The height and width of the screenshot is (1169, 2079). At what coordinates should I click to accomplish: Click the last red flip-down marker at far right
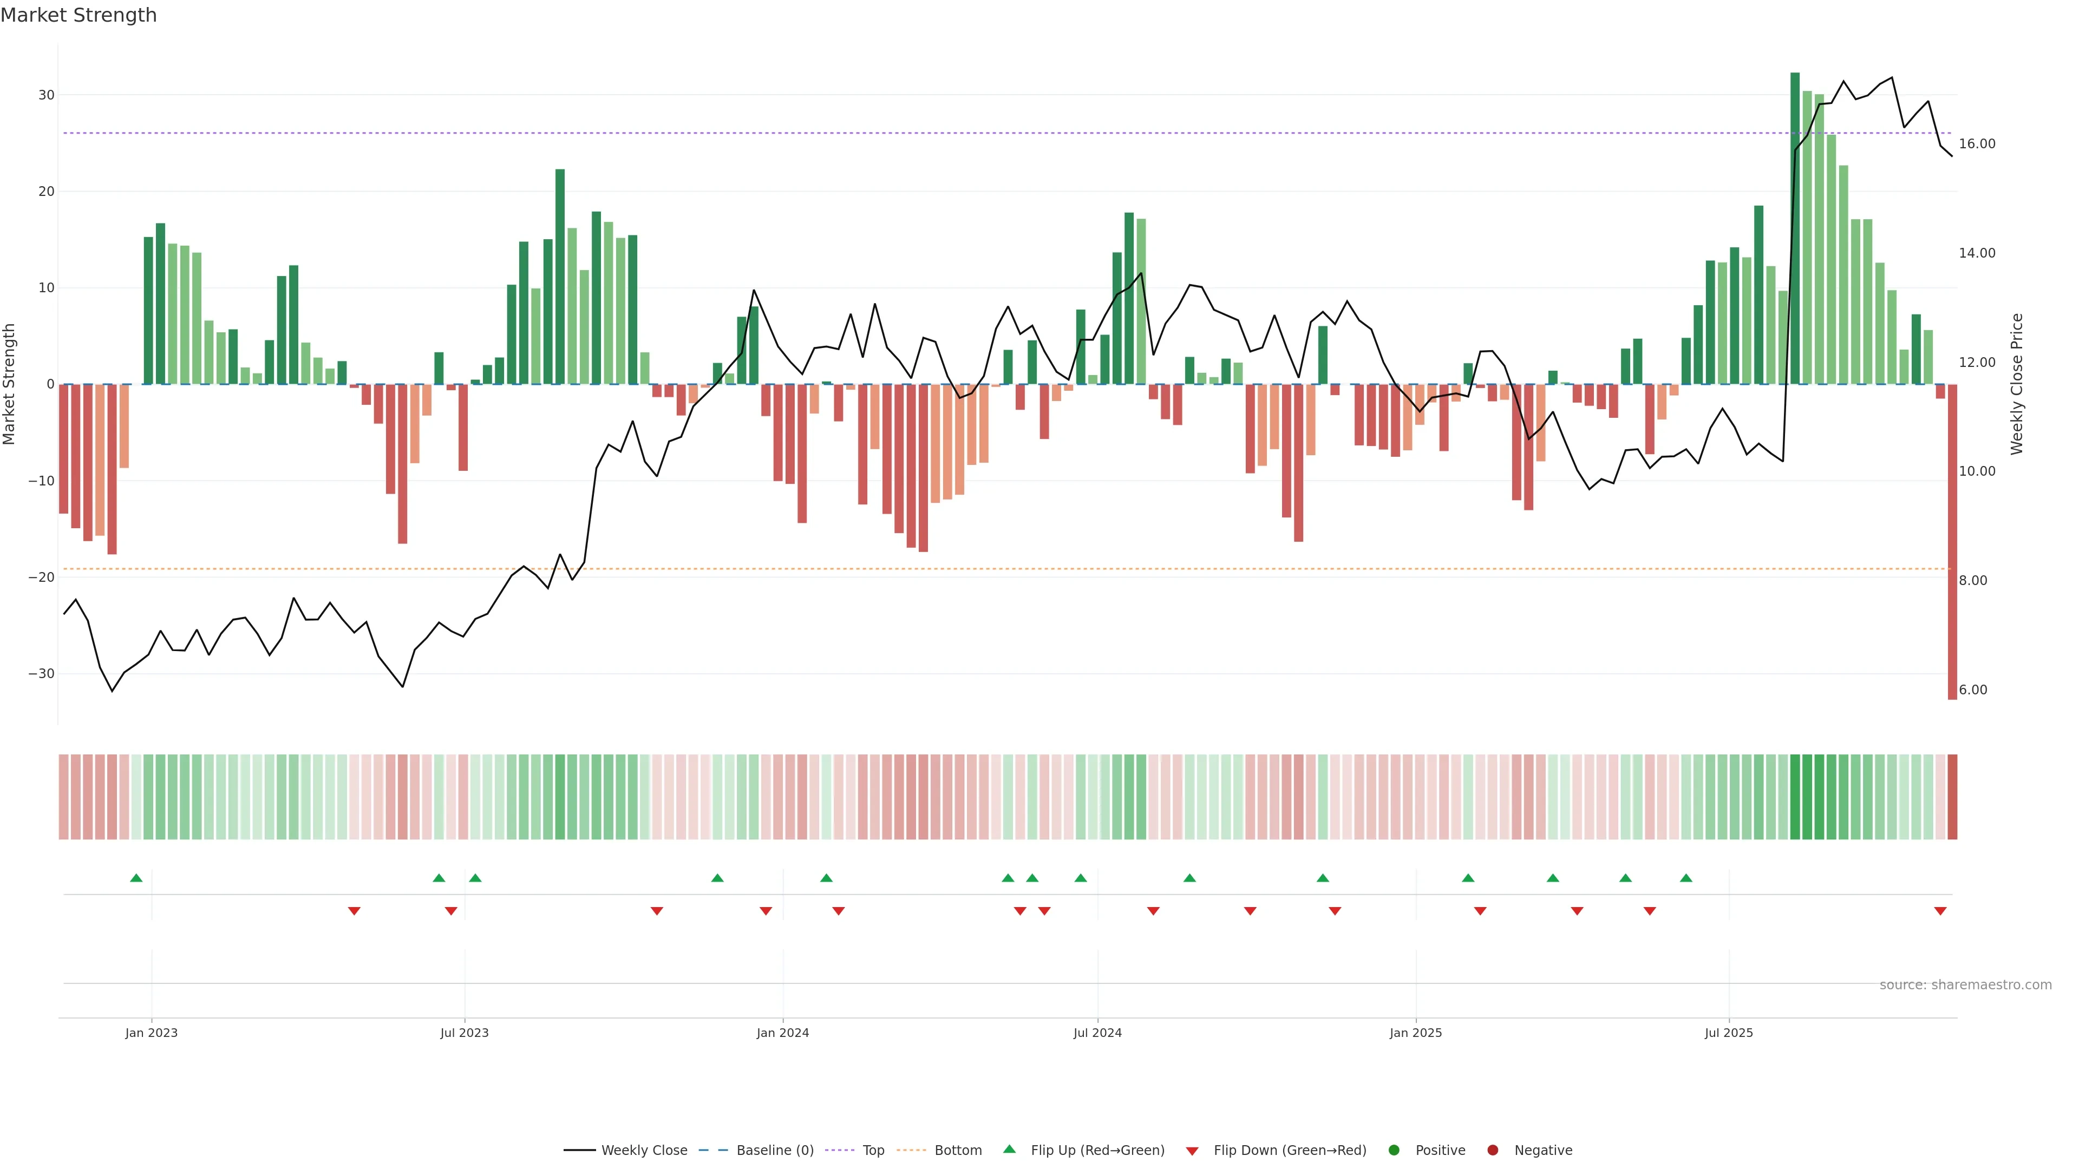pyautogui.click(x=1940, y=911)
